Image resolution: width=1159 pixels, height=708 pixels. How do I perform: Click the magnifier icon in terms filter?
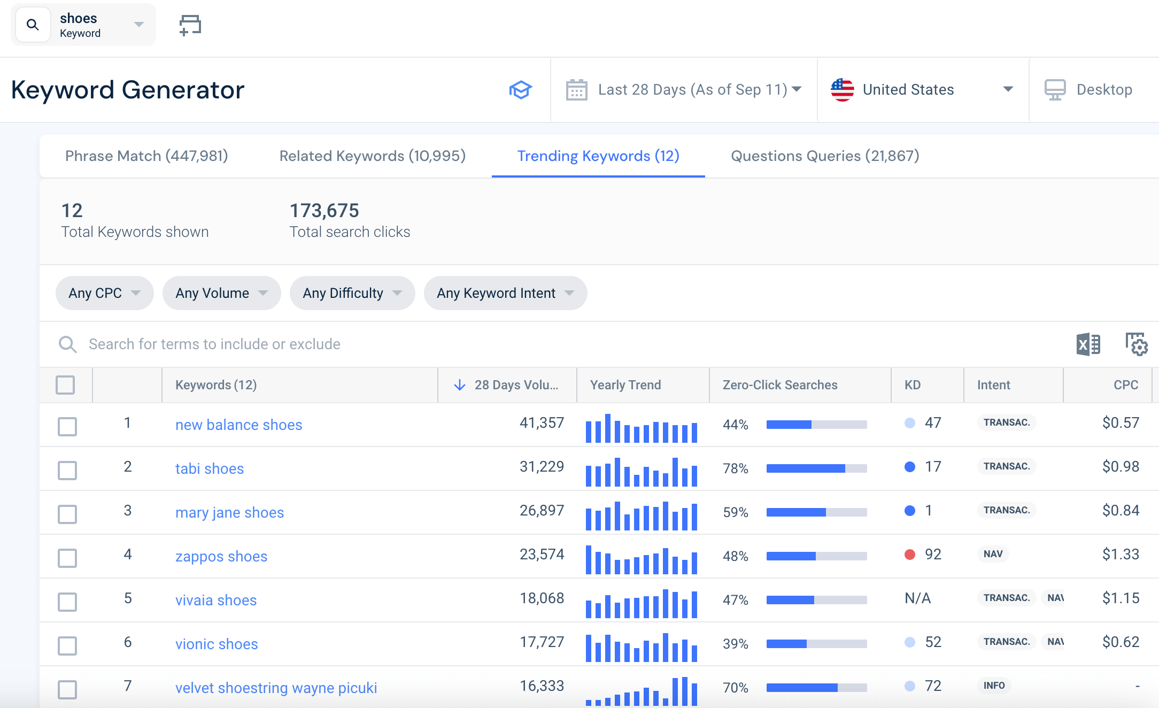[67, 344]
